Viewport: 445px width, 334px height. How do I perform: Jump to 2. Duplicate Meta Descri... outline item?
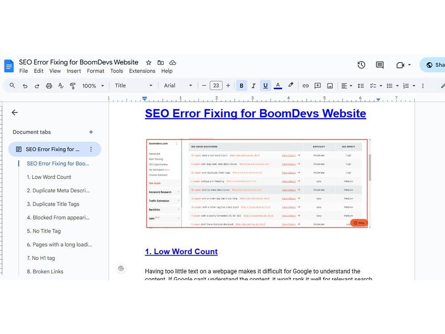(x=58, y=191)
